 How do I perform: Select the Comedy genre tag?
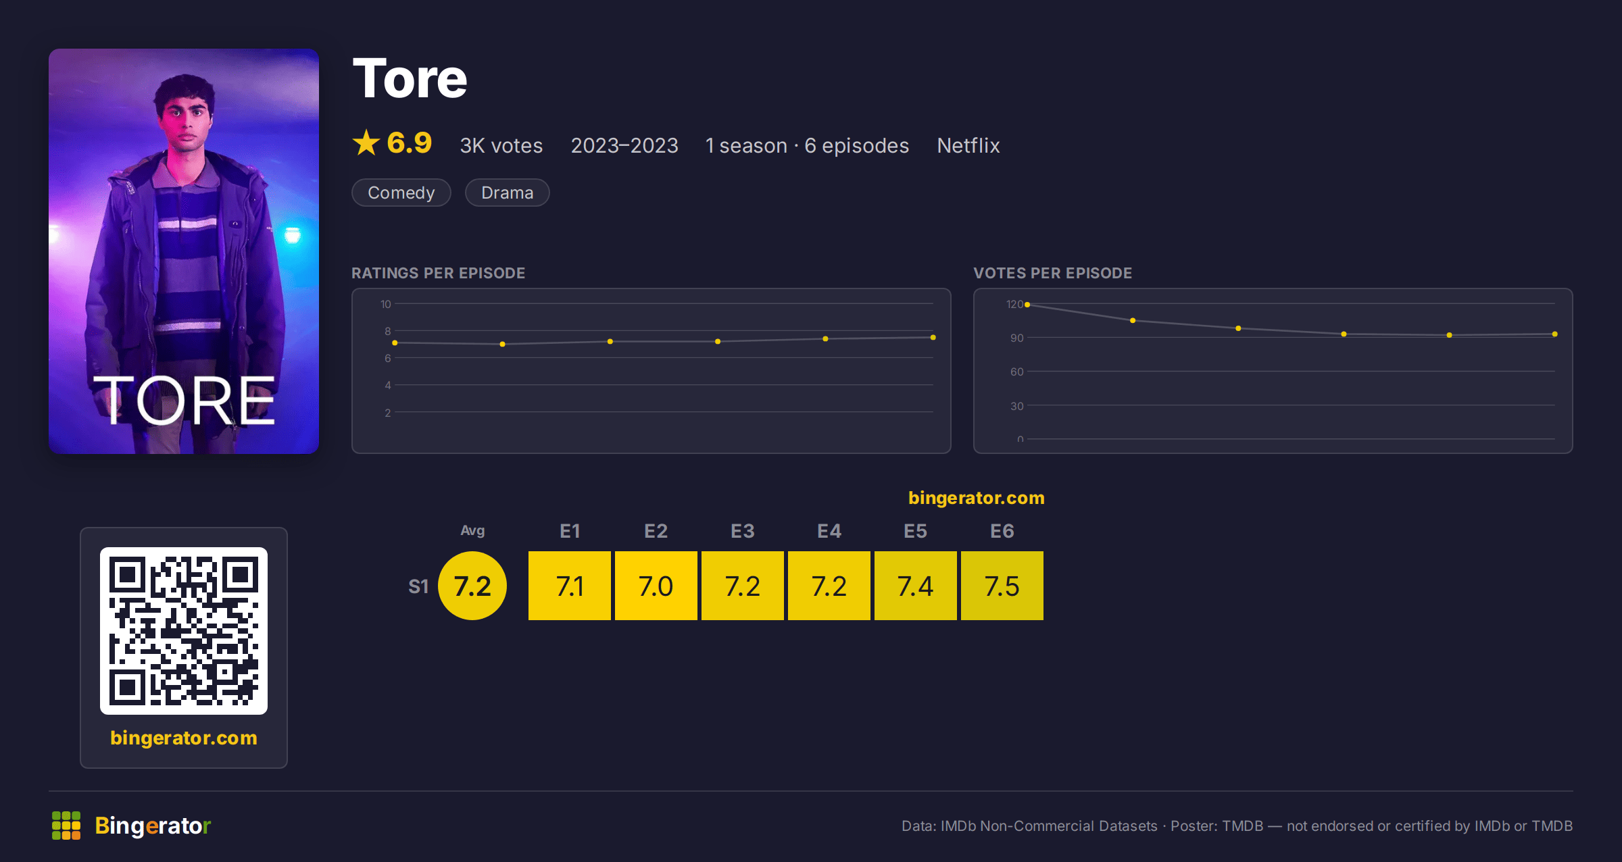[x=401, y=193]
